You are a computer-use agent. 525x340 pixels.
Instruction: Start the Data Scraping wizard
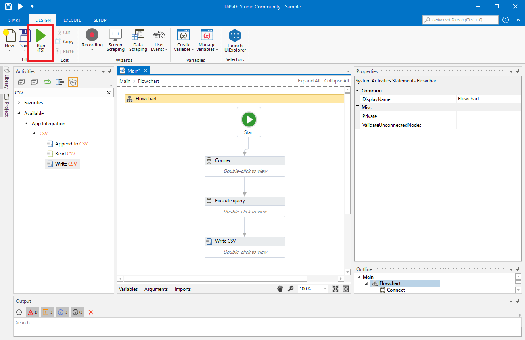click(x=138, y=39)
